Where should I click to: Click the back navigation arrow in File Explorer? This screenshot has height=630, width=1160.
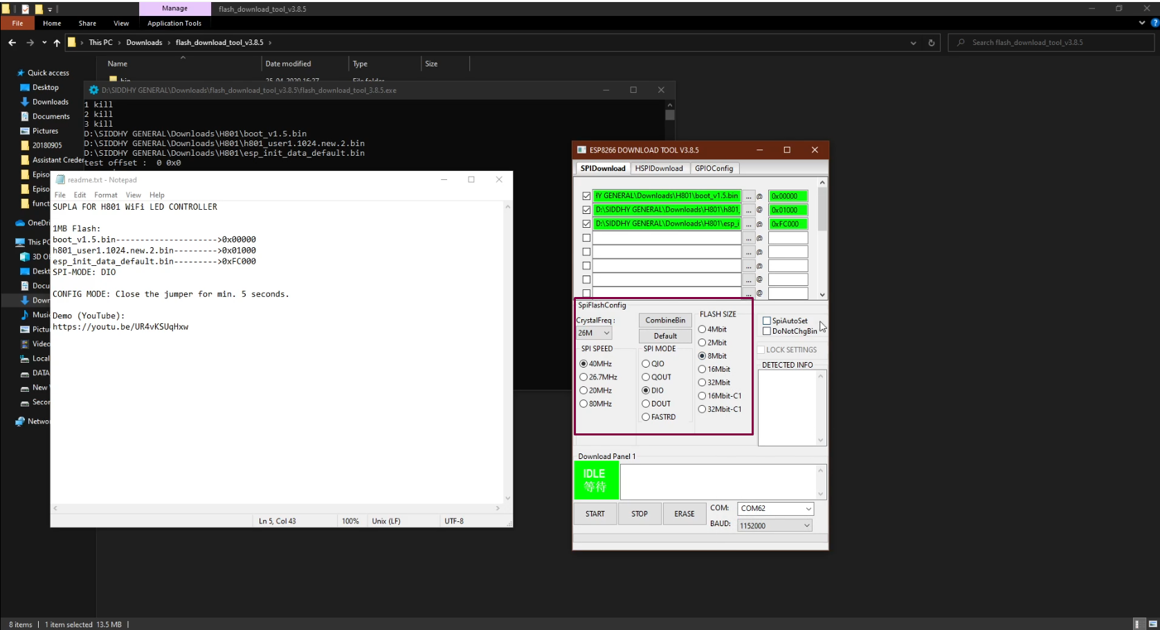point(12,42)
